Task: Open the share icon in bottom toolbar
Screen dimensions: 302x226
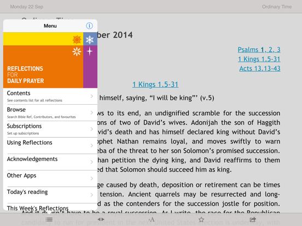Action: [x=253, y=219]
